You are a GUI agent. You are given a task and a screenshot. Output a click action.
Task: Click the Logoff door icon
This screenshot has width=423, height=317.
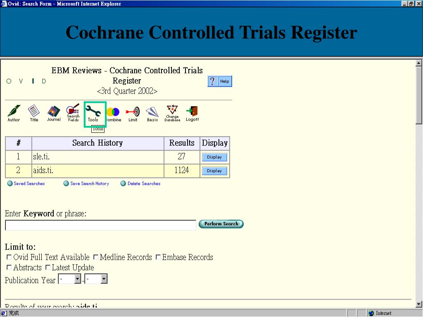click(x=192, y=114)
